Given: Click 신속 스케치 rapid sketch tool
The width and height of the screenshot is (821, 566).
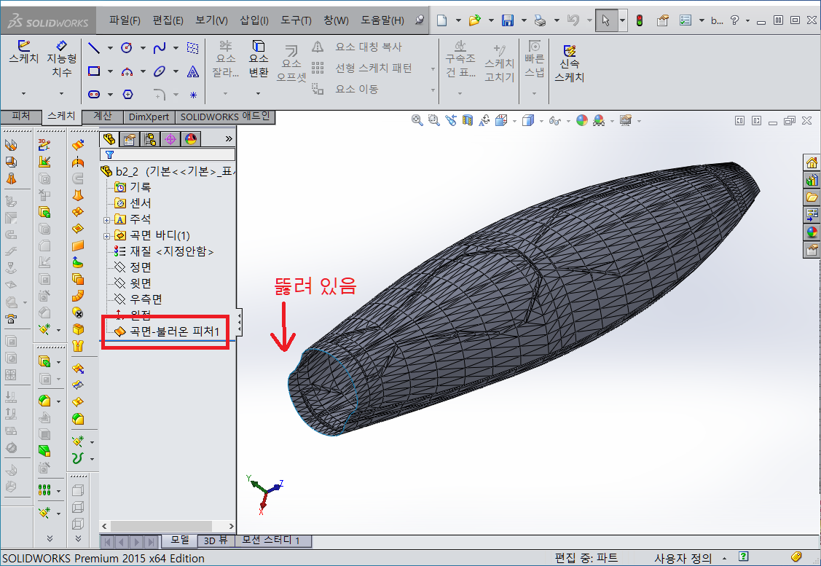Looking at the screenshot, I should 569,63.
